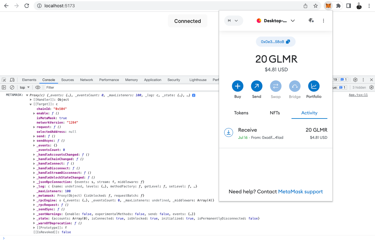Switch to MetaMask Tokens tab
This screenshot has width=375, height=244.
[x=241, y=113]
